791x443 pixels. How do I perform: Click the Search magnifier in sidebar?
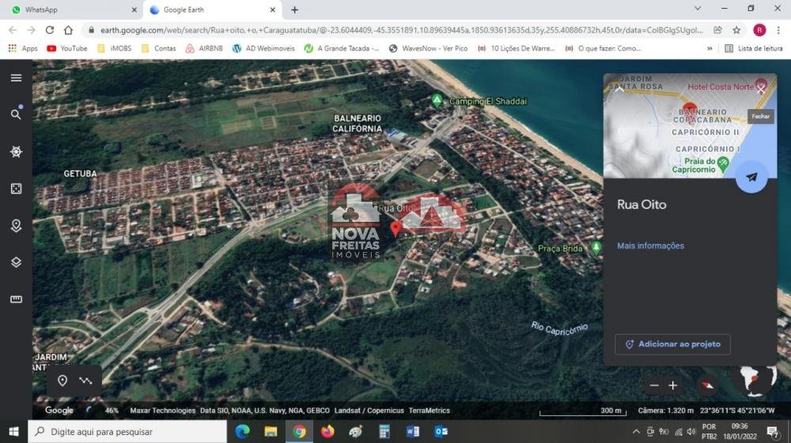16,115
